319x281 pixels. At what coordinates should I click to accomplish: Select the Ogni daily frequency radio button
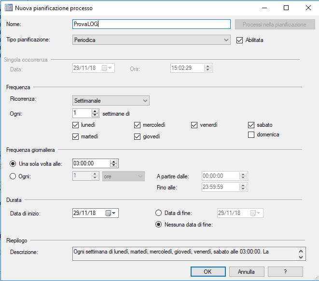point(13,176)
